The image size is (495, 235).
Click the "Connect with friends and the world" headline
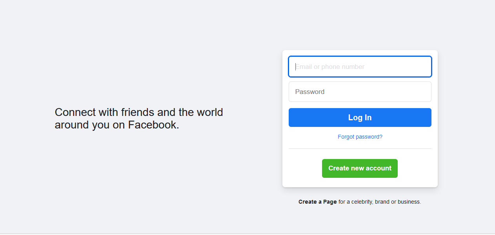coord(139,112)
